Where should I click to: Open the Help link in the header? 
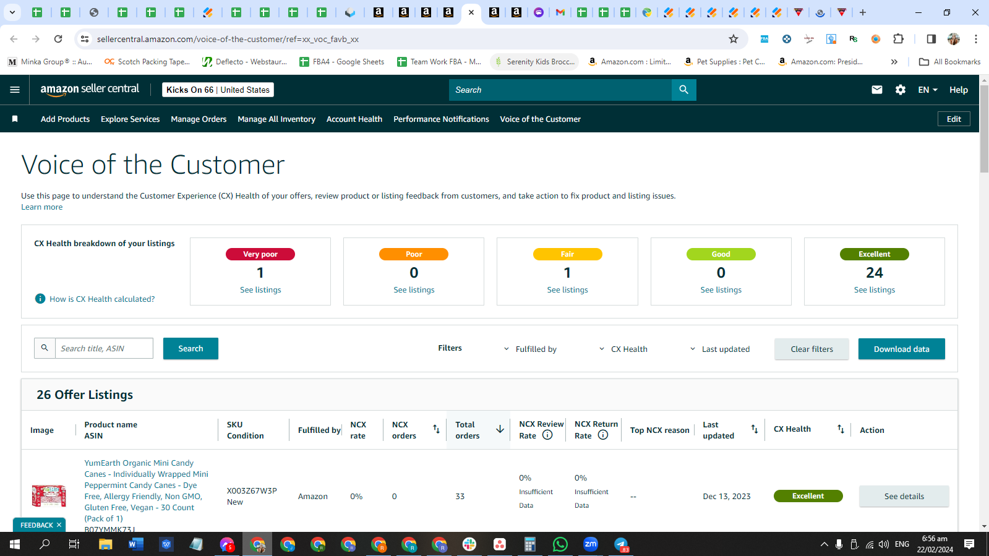click(959, 90)
